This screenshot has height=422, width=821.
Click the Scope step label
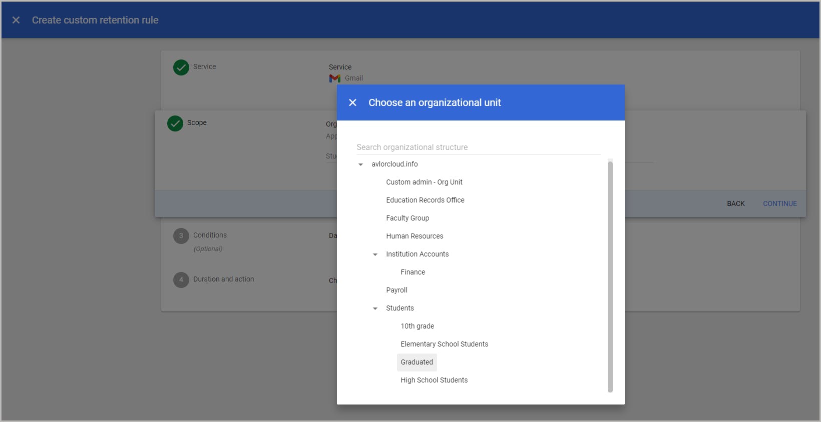point(197,122)
